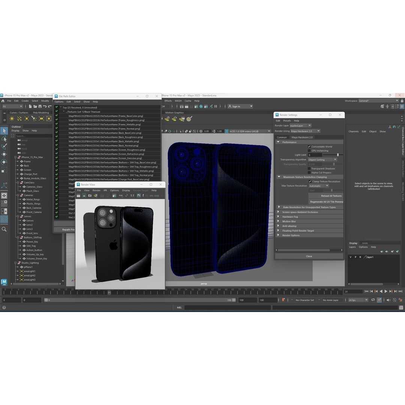Viewport: 405px width, 405px height.
Task: Activate the Select tool in the Maya toolbox
Action: coord(4,131)
